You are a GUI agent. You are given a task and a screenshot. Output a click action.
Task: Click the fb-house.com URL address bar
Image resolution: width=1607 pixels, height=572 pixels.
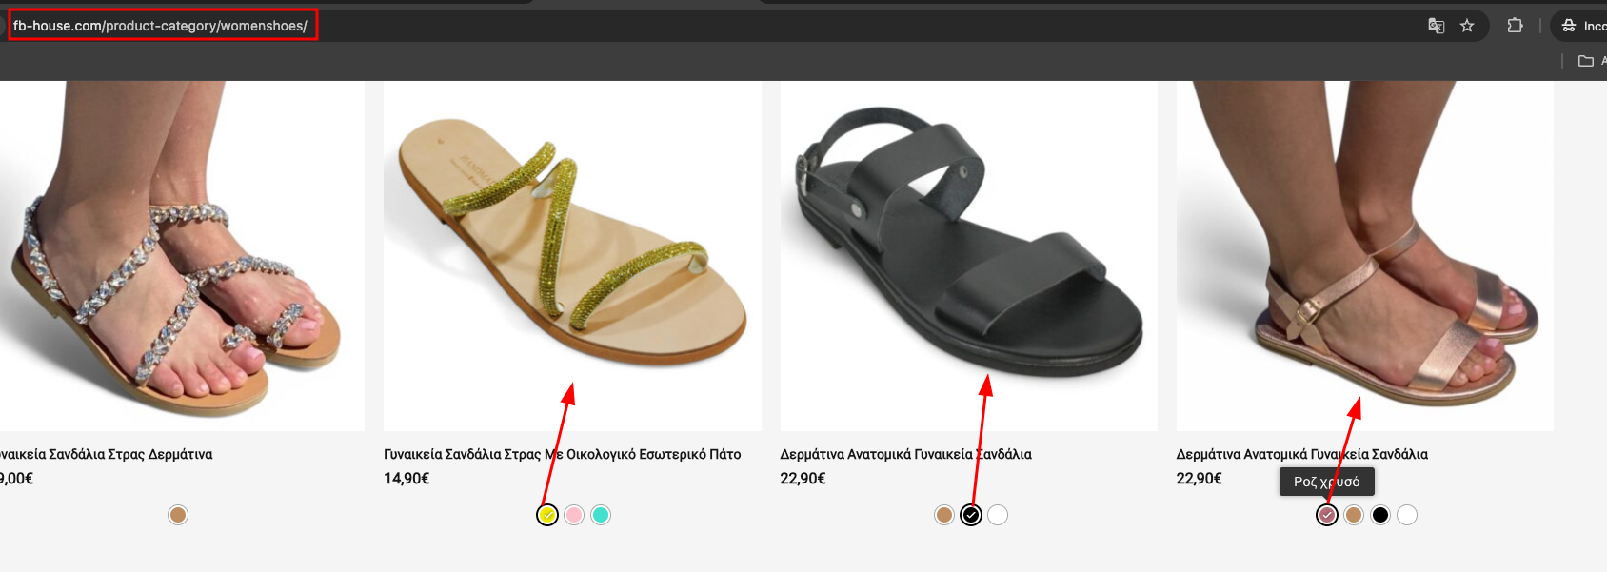pos(162,26)
